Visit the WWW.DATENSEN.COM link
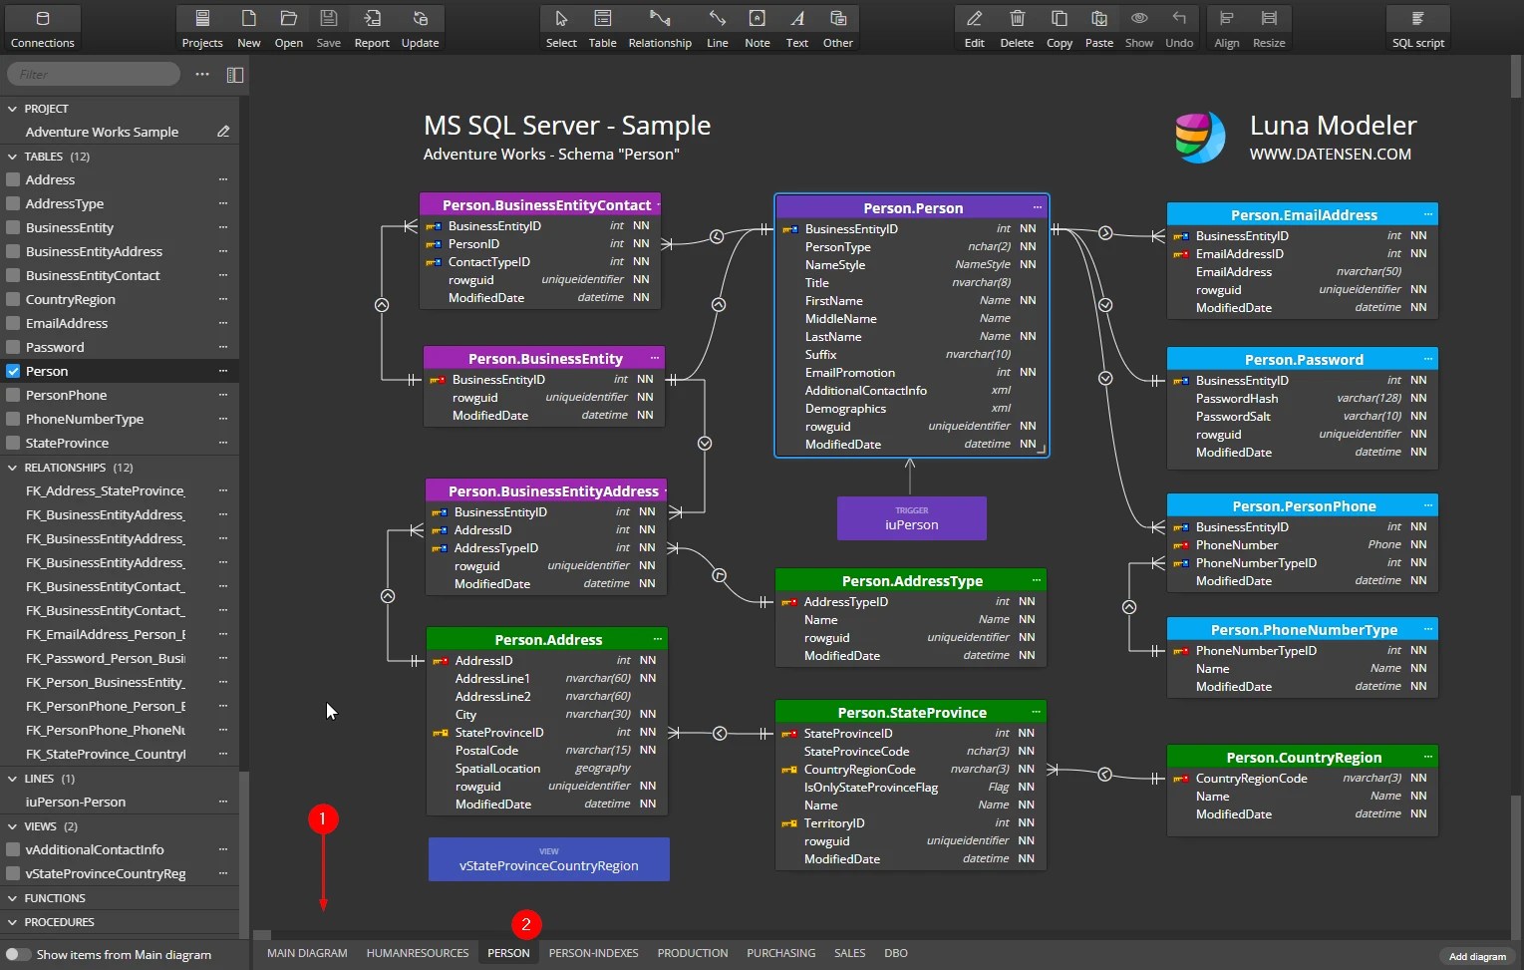This screenshot has width=1524, height=970. (1330, 155)
